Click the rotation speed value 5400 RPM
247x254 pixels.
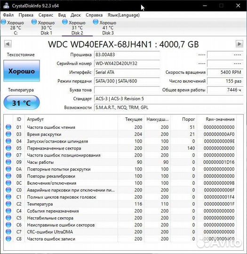pos(225,72)
